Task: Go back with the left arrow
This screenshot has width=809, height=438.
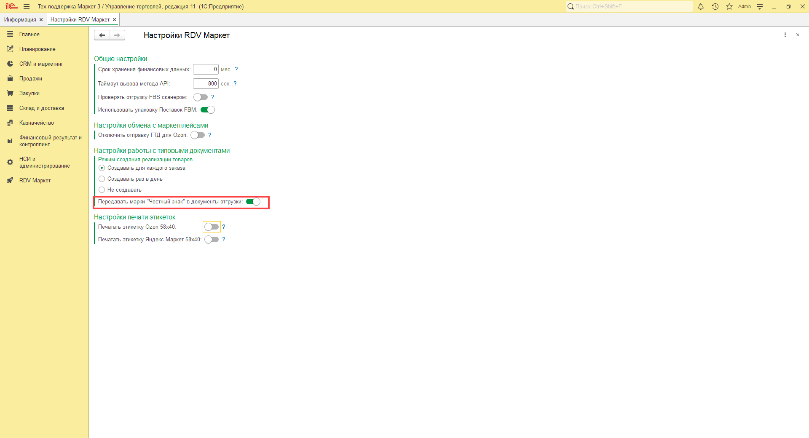Action: [x=102, y=35]
